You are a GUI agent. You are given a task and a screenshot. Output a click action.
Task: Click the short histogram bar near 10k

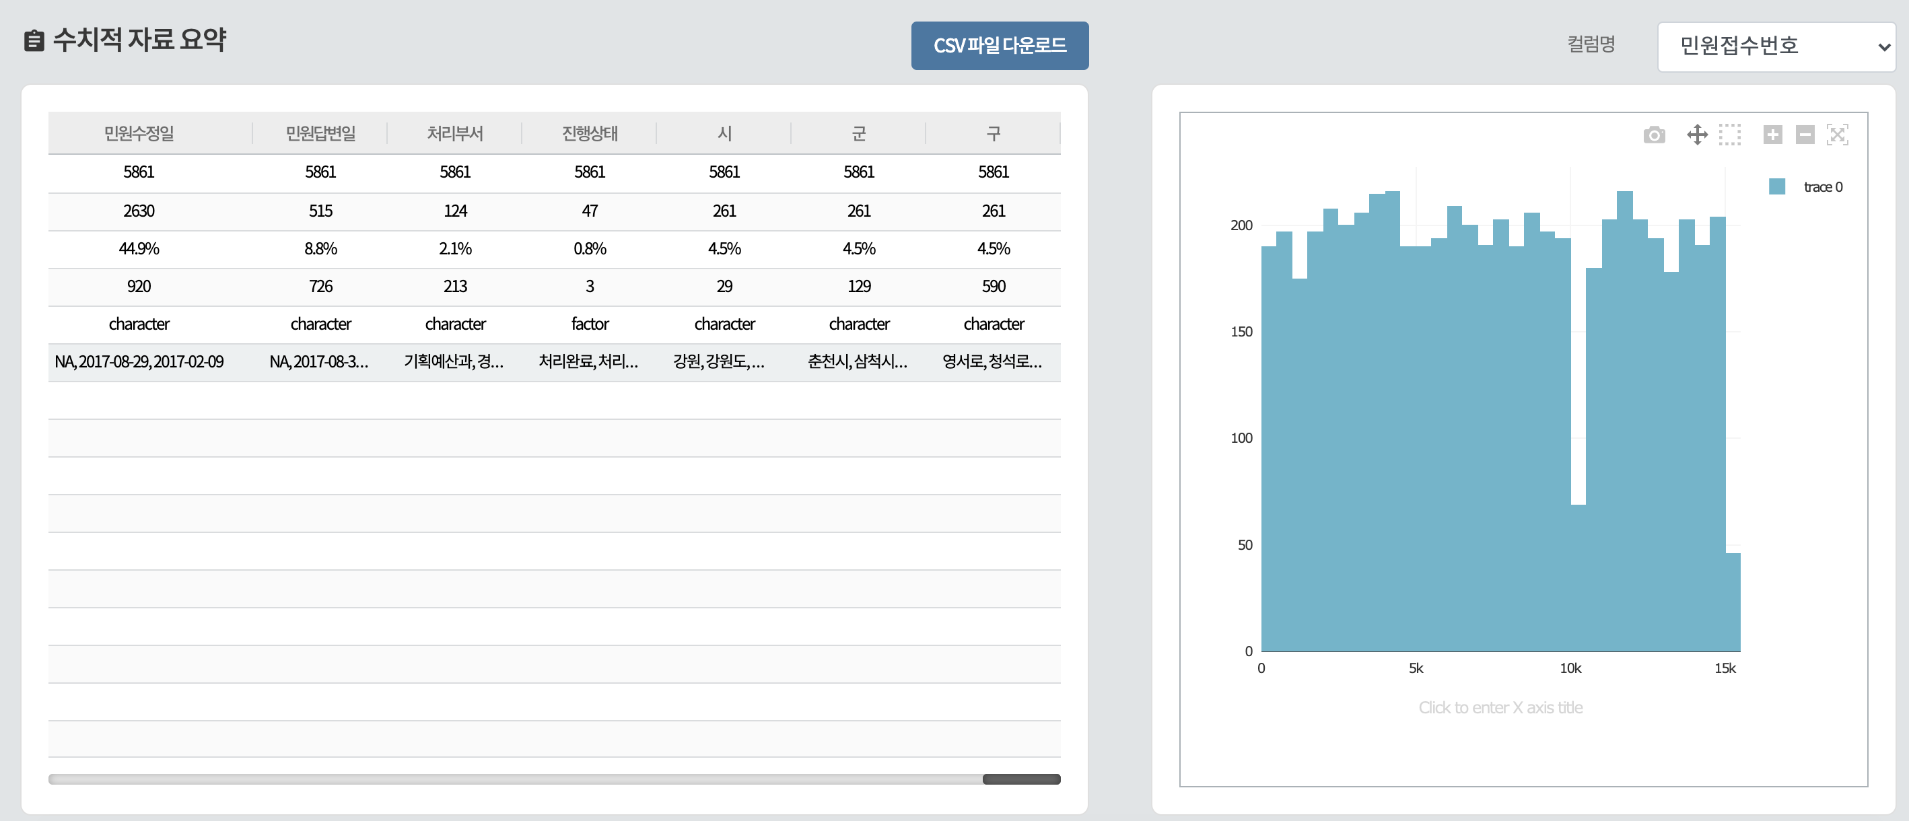(1578, 578)
